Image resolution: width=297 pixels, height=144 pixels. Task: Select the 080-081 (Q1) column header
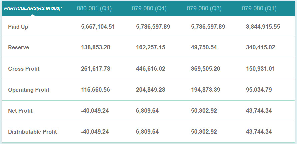coord(92,8)
